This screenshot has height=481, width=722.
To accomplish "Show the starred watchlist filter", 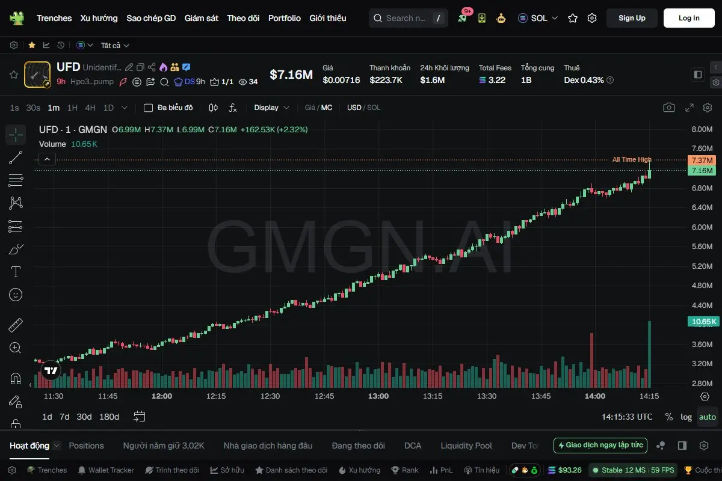I will pos(31,45).
